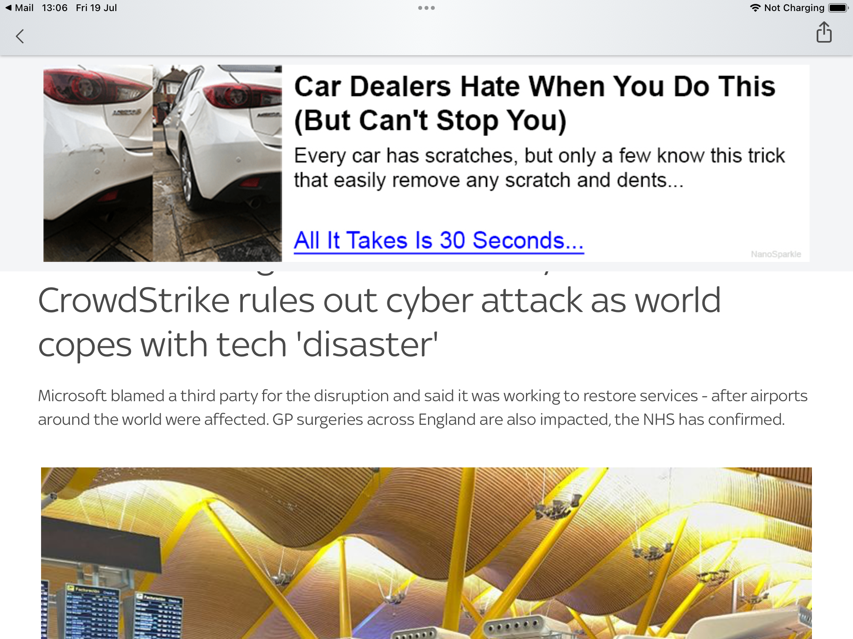The height and width of the screenshot is (639, 853).
Task: Tap the 13:06 clock in status bar
Action: (x=54, y=8)
